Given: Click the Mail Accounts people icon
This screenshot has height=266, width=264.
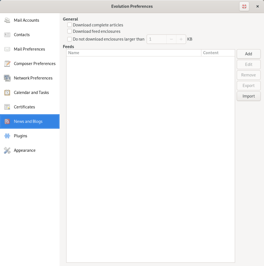Looking at the screenshot, I should point(7,20).
